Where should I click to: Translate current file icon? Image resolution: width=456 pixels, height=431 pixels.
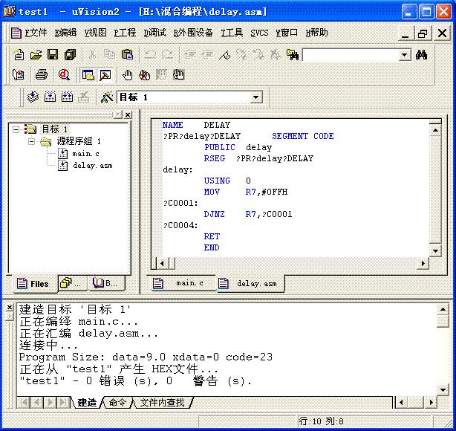pyautogui.click(x=33, y=97)
